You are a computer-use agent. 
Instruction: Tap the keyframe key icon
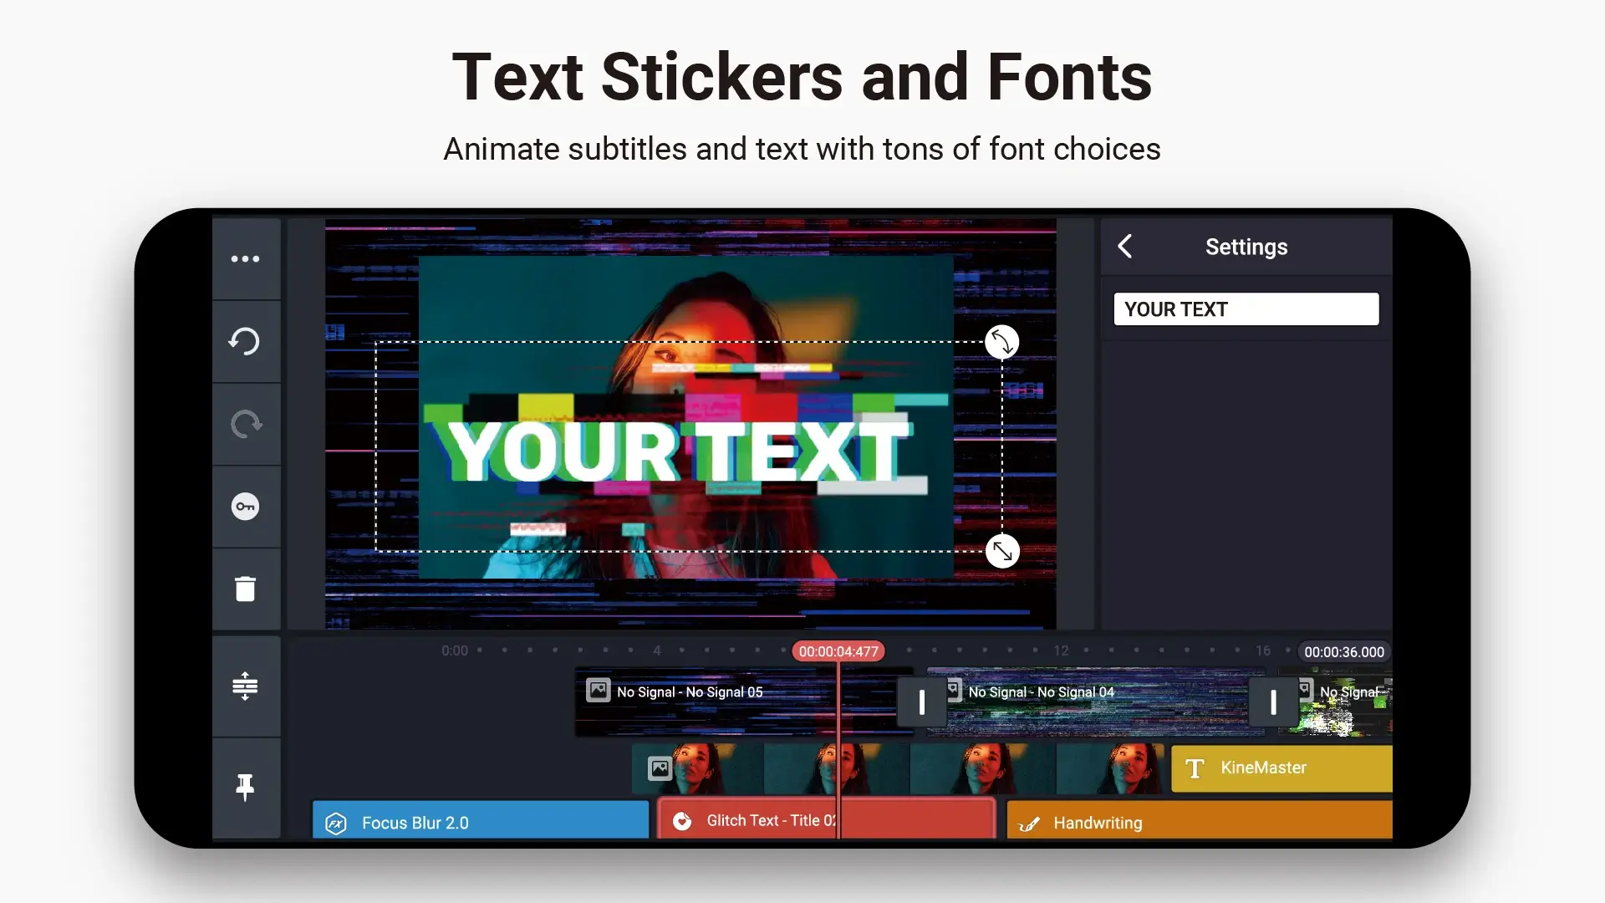[x=245, y=507]
